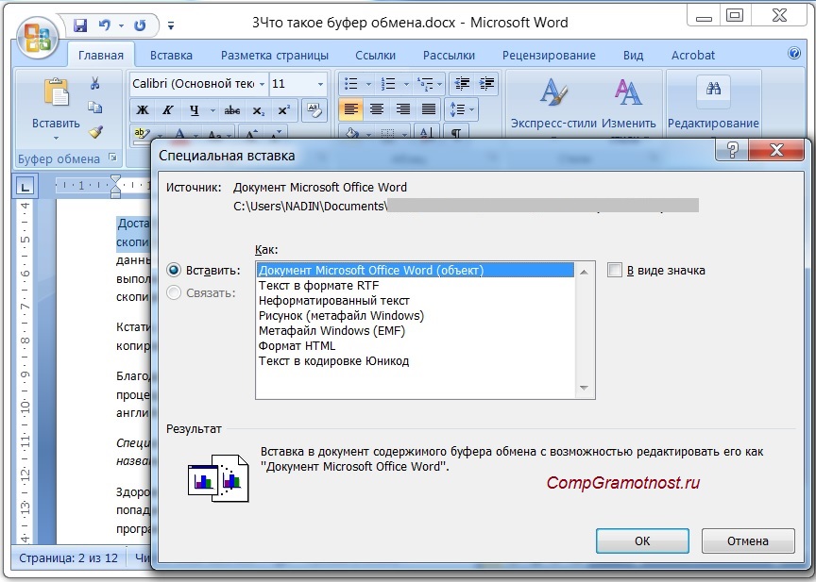Insert a numbered list
This screenshot has width=816, height=582.
click(x=388, y=83)
